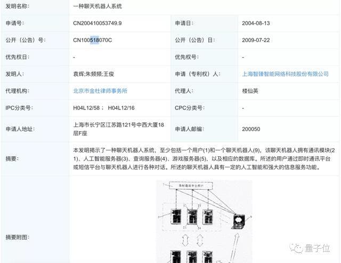Click the 申请号 label
The height and width of the screenshot is (263, 341).
click(14, 23)
